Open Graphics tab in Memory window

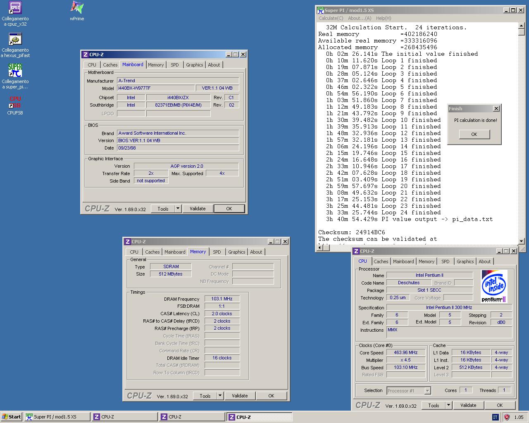237,252
